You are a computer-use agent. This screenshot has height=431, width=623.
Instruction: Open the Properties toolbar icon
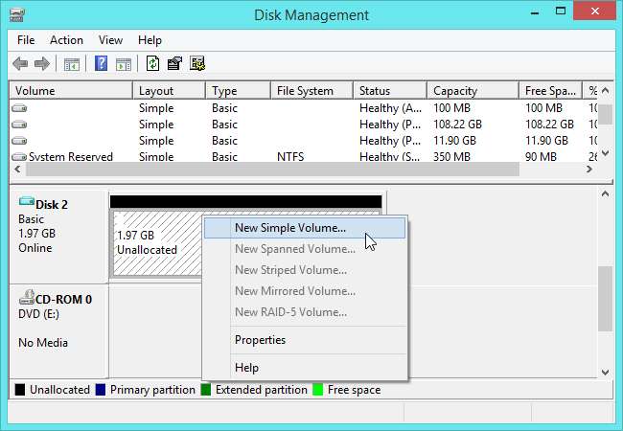point(174,63)
